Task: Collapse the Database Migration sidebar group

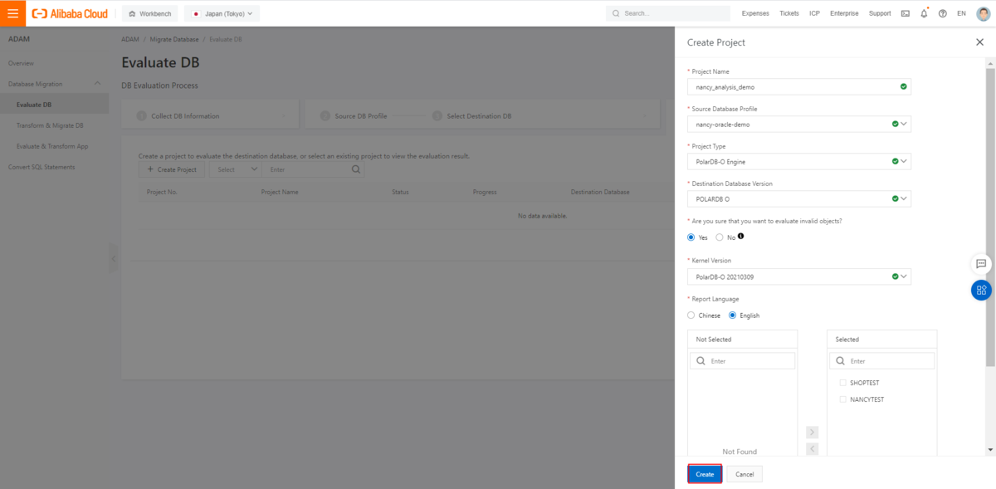Action: 98,84
